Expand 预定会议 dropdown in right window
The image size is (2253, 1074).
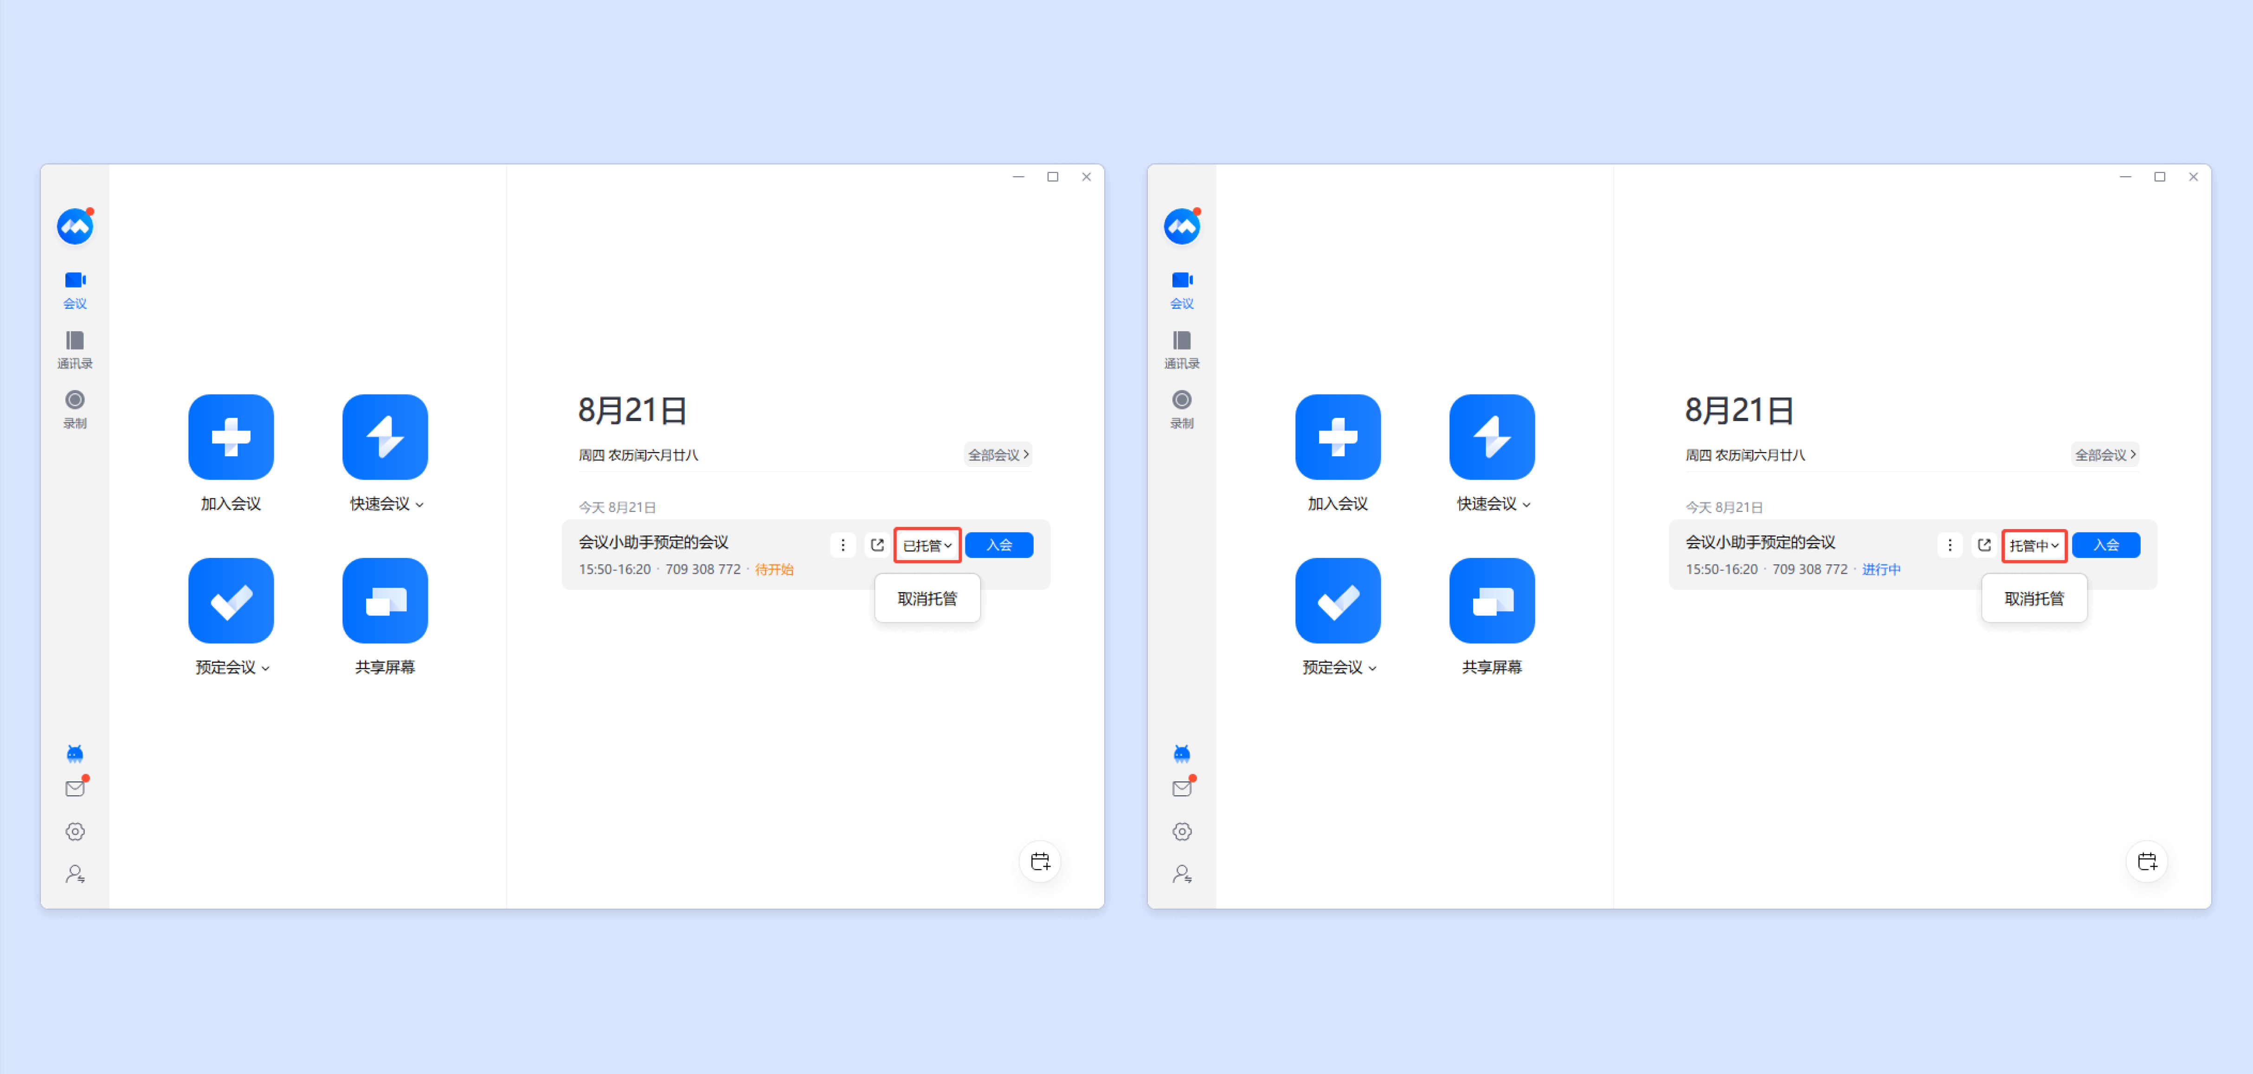(1372, 668)
